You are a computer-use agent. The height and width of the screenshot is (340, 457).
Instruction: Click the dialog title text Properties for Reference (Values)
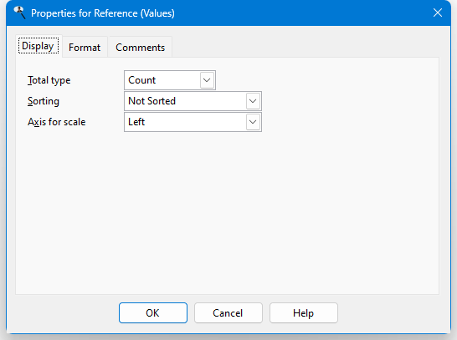pos(103,13)
